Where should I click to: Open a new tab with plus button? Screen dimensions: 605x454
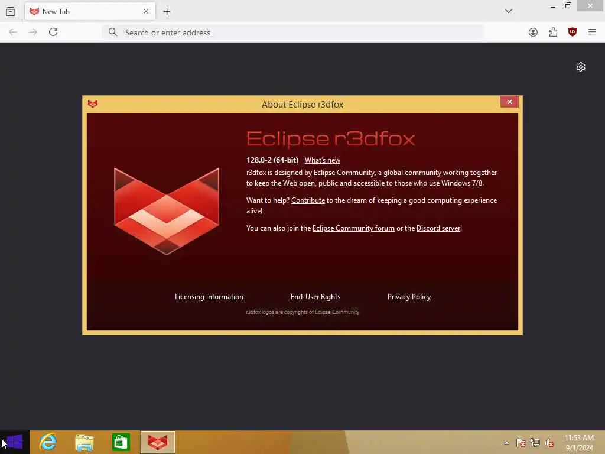coord(167,12)
